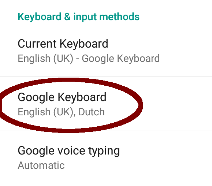The height and width of the screenshot is (186, 212).
Task: Tap 'English (UK)' under Current Keyboard
Action: click(45, 59)
